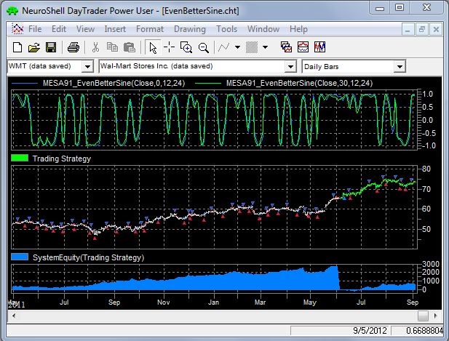Print the chart using the printer icon
The image size is (449, 341).
point(73,47)
